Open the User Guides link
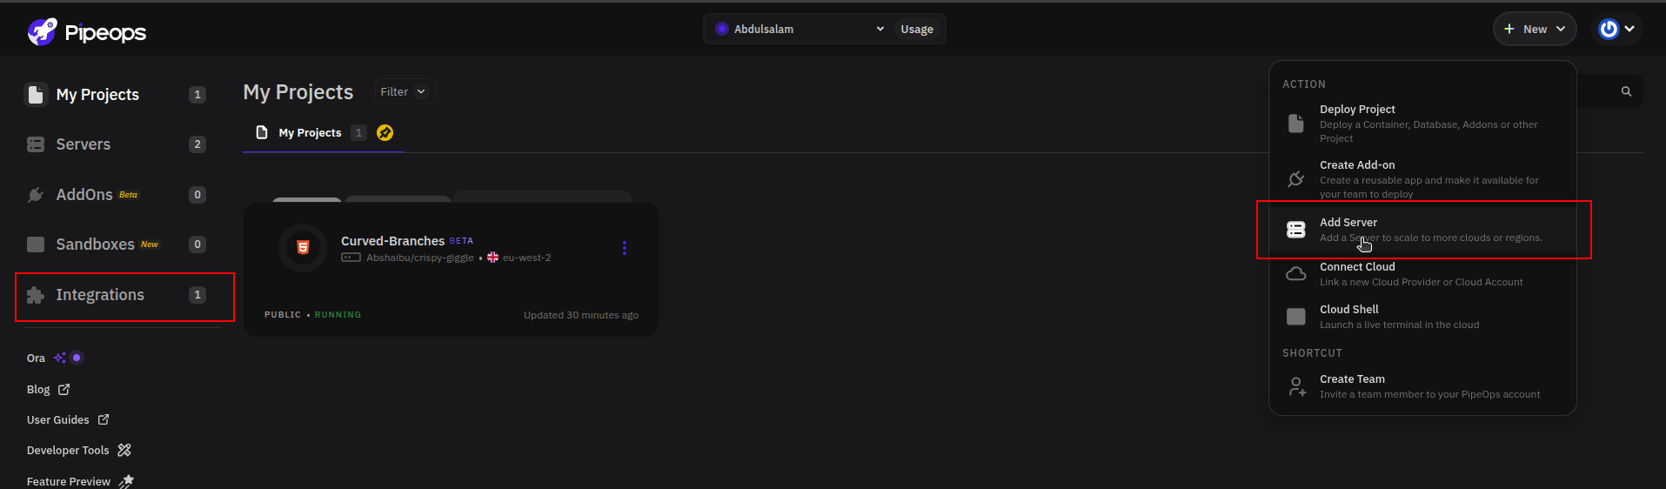The height and width of the screenshot is (489, 1666). pos(58,419)
